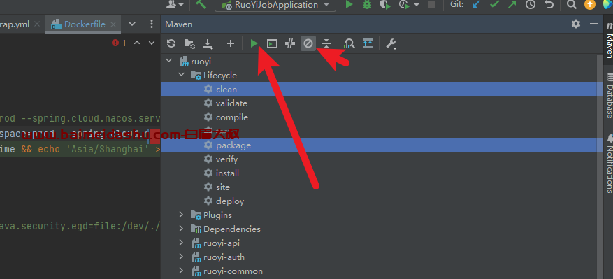
Task: Commit changes with Git checkmark
Action: tap(495, 4)
